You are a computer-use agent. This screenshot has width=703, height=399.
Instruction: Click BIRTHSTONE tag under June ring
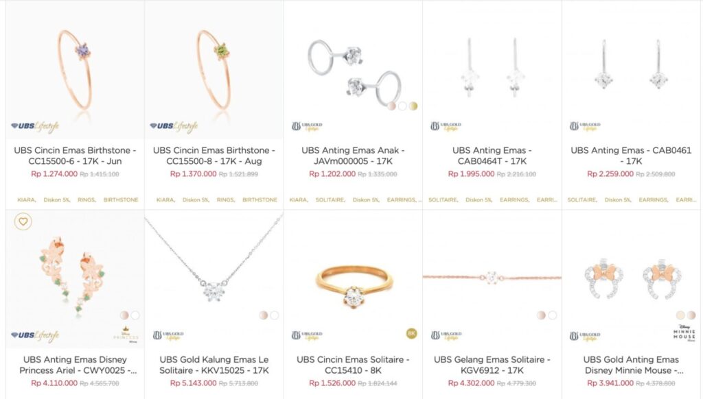[x=121, y=199]
